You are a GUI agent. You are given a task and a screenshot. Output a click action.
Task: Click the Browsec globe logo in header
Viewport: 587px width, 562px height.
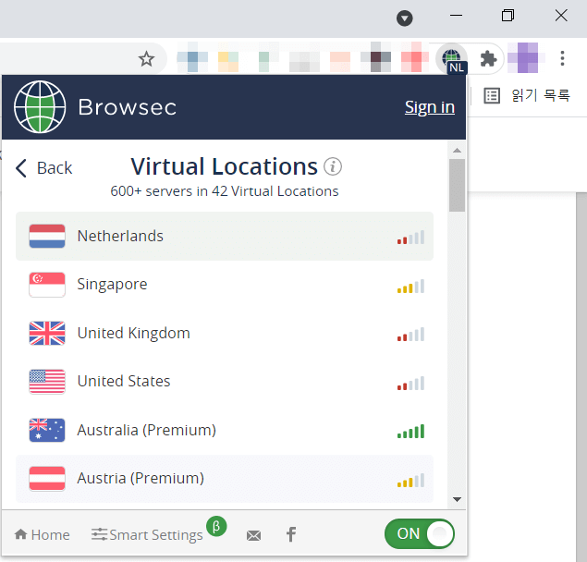coord(40,106)
